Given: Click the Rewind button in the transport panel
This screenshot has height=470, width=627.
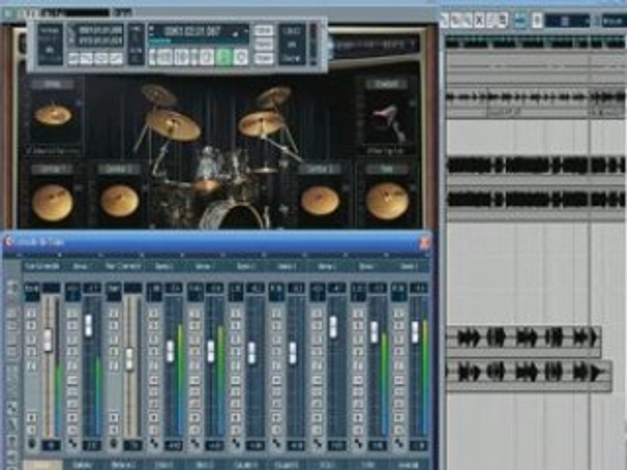Looking at the screenshot, I should tap(165, 57).
